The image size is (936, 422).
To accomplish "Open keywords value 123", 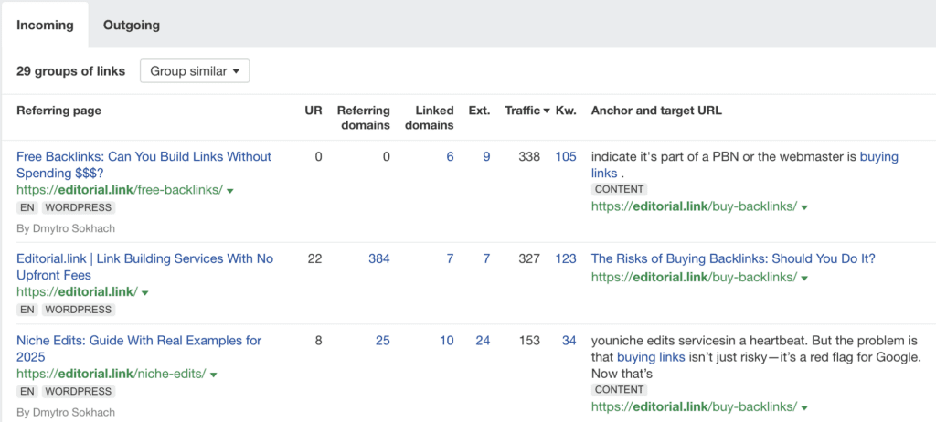I will (x=566, y=258).
